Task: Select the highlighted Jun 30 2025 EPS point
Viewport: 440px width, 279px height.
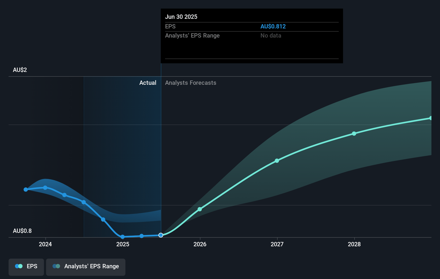Action: (161, 235)
